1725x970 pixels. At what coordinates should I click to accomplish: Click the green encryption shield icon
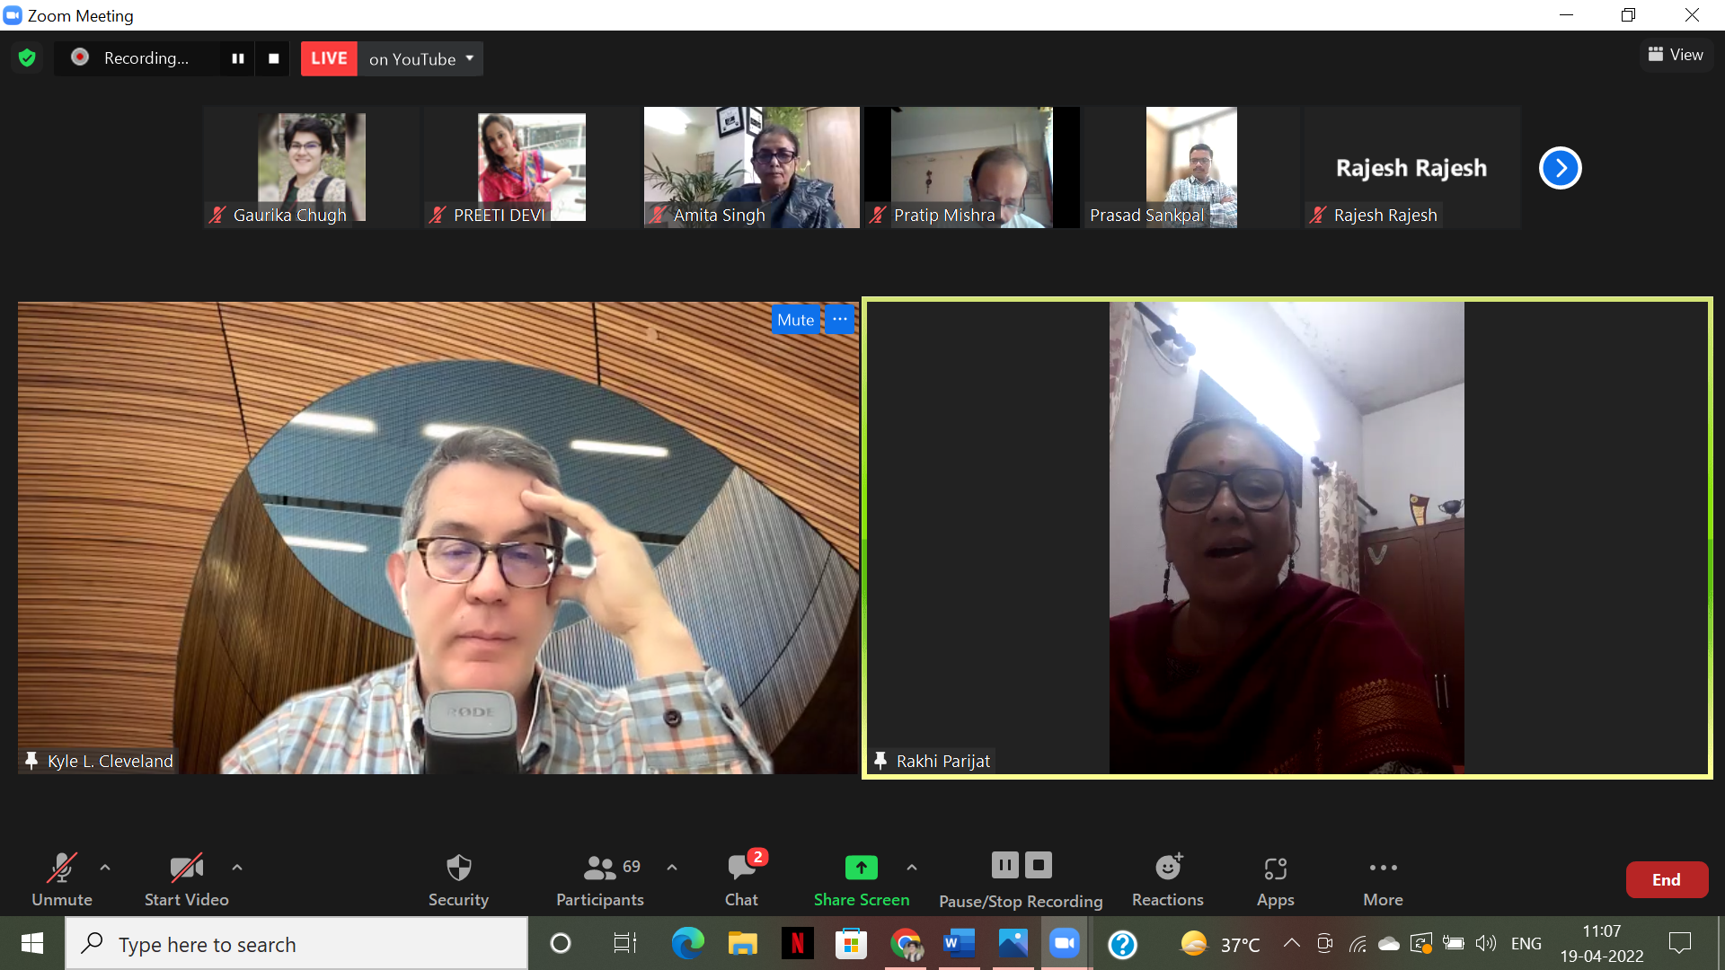(27, 58)
